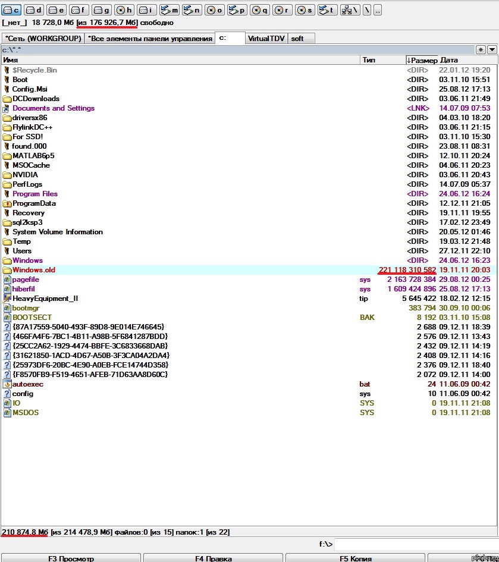499x562 pixels.
Task: Open network drive m
Action: [x=170, y=10]
